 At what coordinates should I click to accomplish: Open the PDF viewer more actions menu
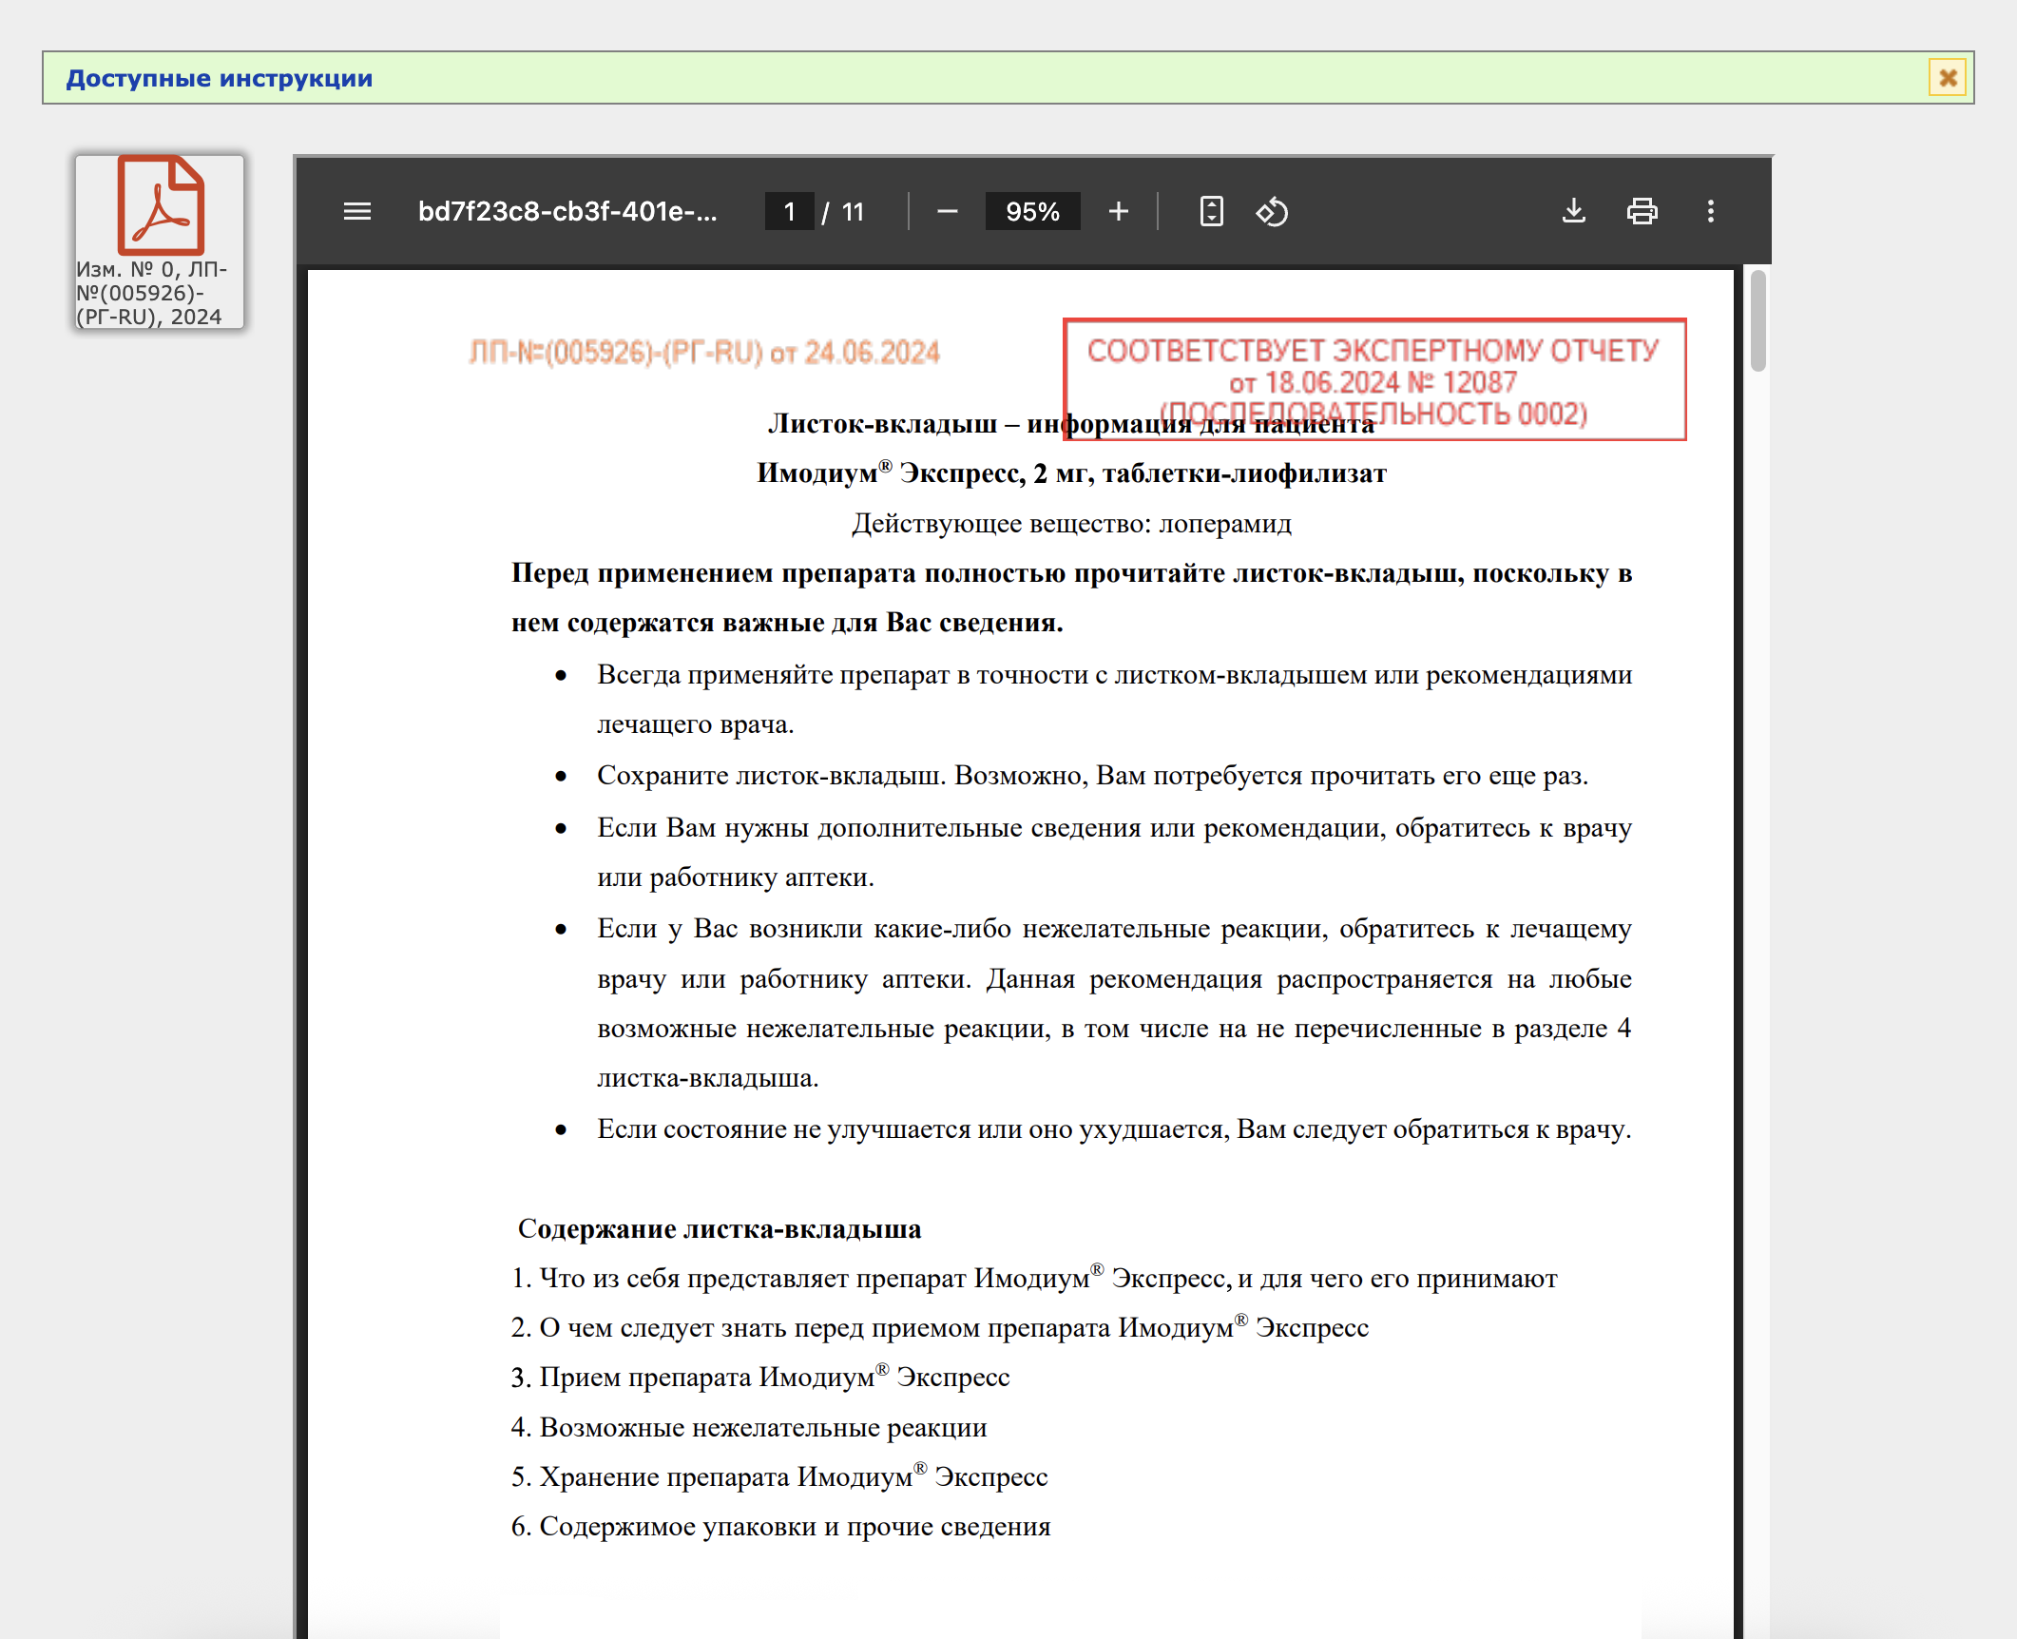[1711, 211]
